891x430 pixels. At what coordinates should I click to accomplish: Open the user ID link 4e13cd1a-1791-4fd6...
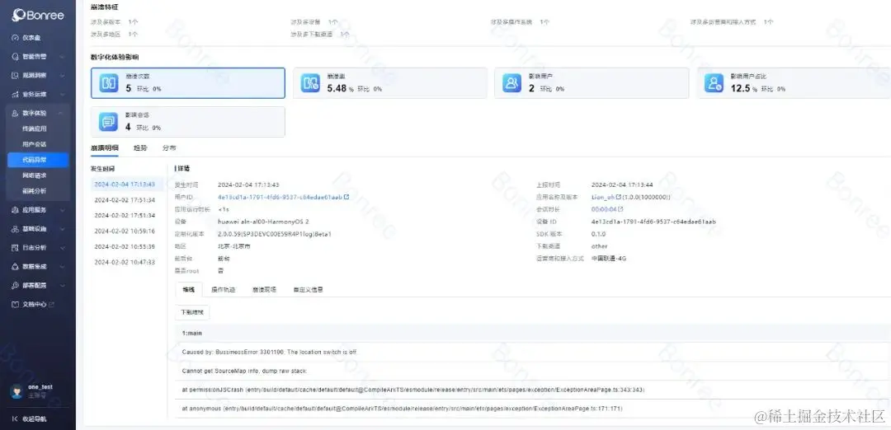point(280,198)
